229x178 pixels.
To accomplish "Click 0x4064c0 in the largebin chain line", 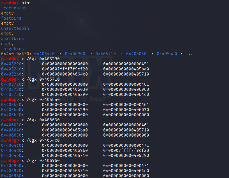I will (x=44, y=54).
